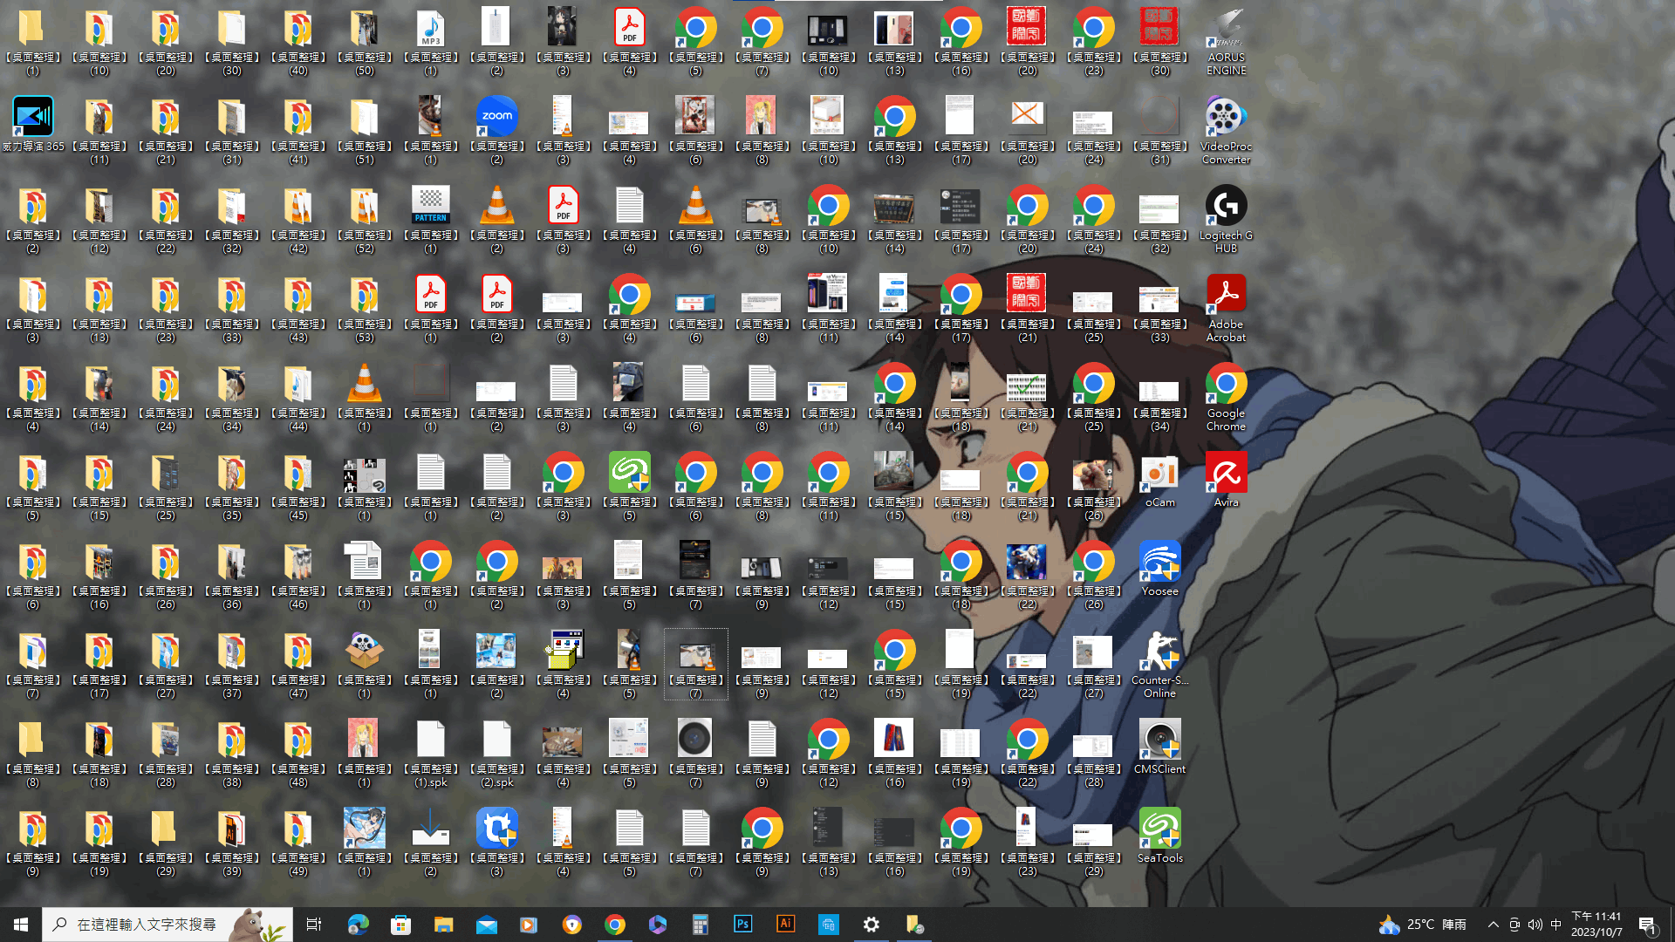The height and width of the screenshot is (942, 1675).
Task: Click the taskbar search input box
Action: pyautogui.click(x=147, y=925)
